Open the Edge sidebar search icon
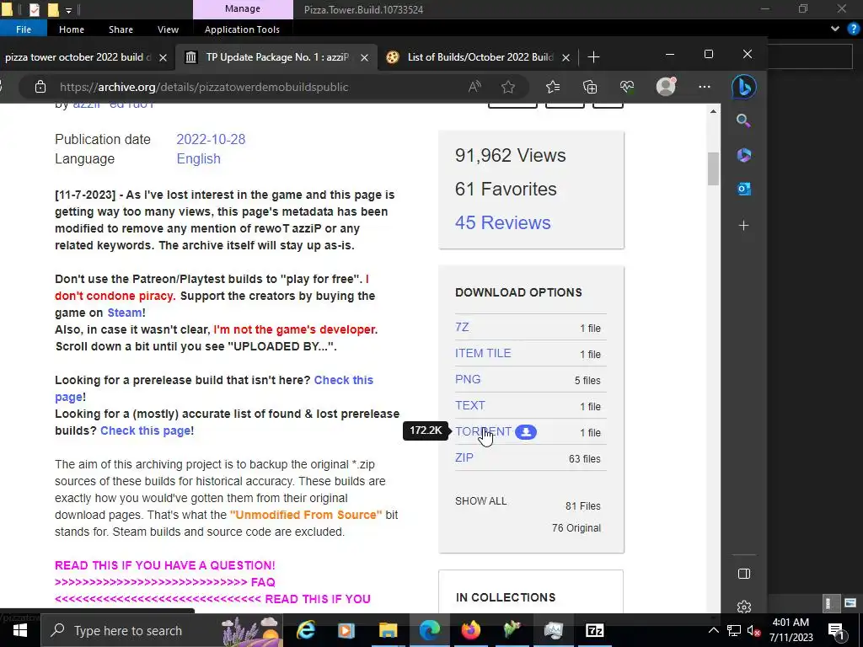Screen dimensions: 863x647 743,120
